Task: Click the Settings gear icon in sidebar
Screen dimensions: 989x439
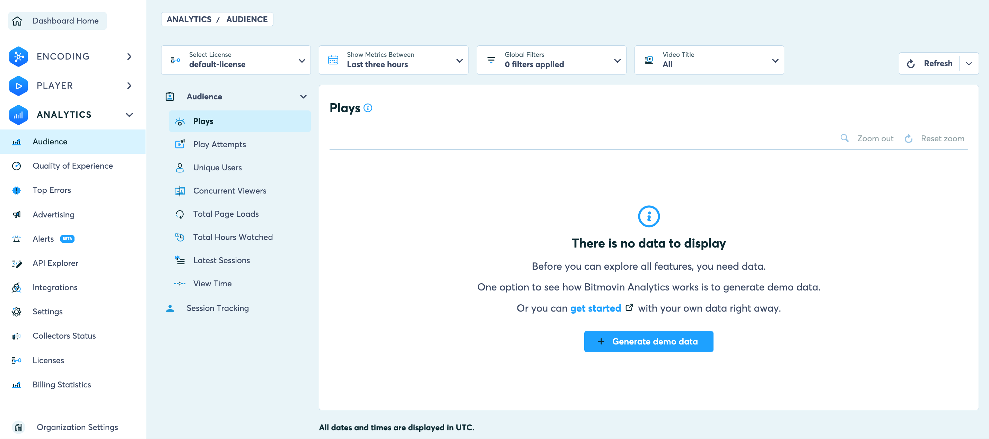Action: pos(16,312)
